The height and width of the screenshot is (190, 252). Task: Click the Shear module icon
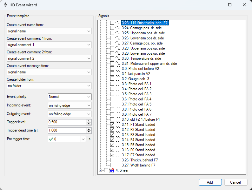(112, 170)
